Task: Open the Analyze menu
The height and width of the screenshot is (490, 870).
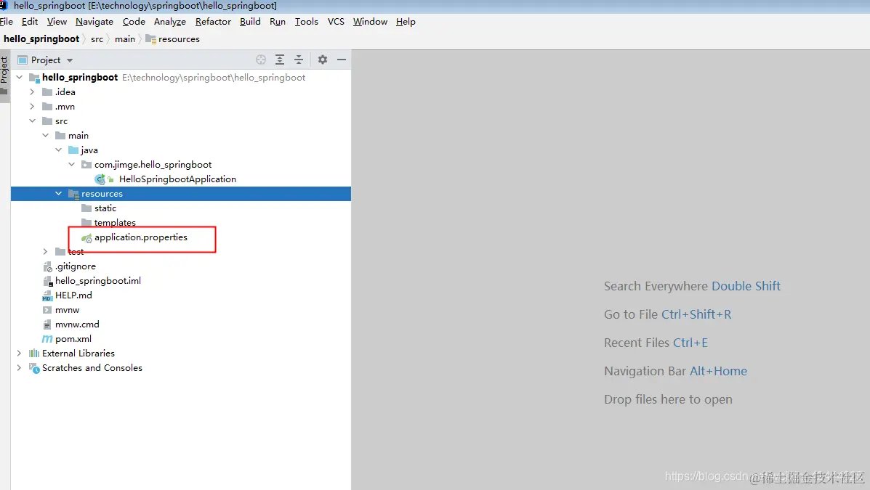Action: tap(170, 22)
